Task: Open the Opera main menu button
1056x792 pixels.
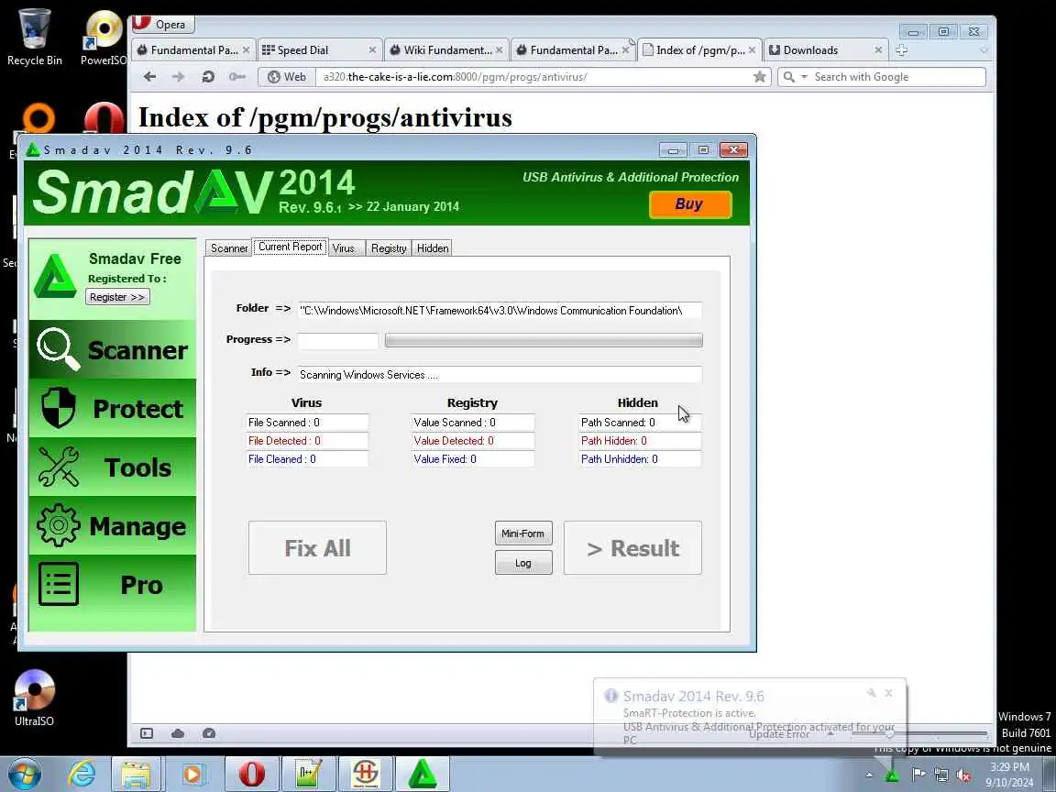Action: [x=163, y=24]
